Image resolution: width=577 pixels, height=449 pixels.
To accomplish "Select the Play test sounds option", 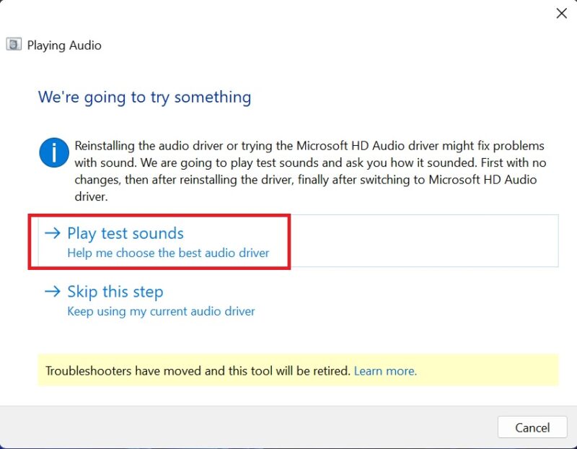I will pyautogui.click(x=125, y=232).
